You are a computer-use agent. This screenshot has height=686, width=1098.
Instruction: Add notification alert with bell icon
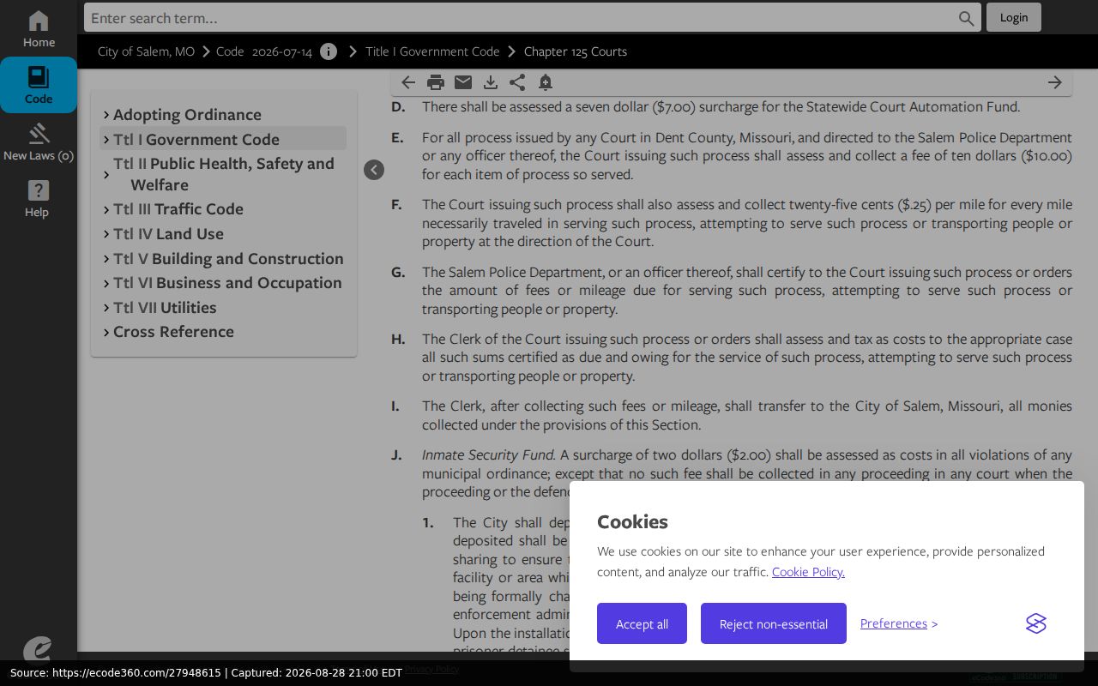tap(546, 82)
